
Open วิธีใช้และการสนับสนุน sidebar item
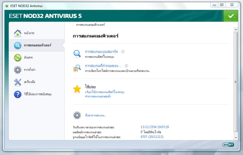click(x=38, y=94)
